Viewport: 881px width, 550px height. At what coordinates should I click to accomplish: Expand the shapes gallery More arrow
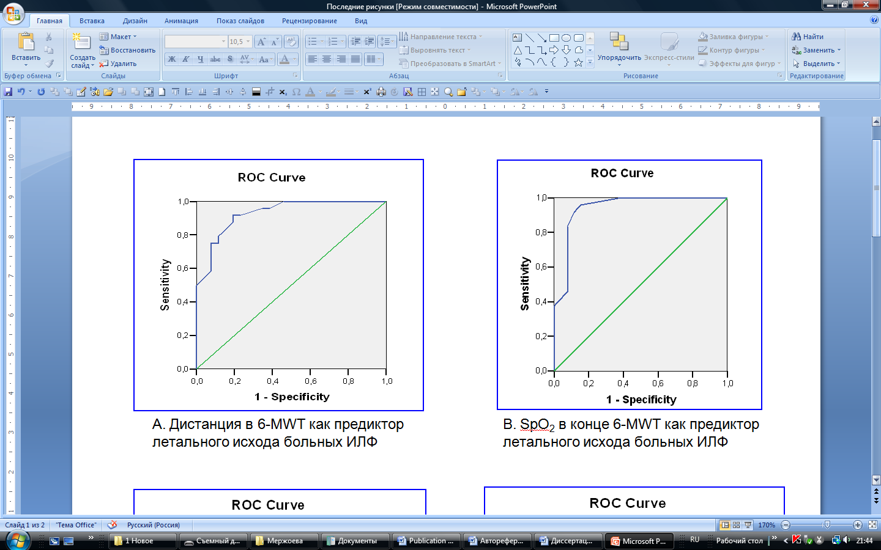[590, 62]
